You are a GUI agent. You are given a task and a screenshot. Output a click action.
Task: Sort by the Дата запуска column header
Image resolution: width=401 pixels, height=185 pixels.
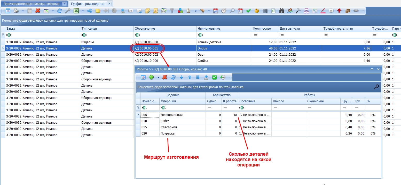click(x=300, y=29)
